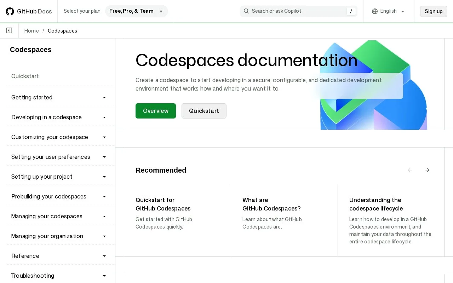Toggle the sidebar collapse icon
The height and width of the screenshot is (283, 453).
9,31
